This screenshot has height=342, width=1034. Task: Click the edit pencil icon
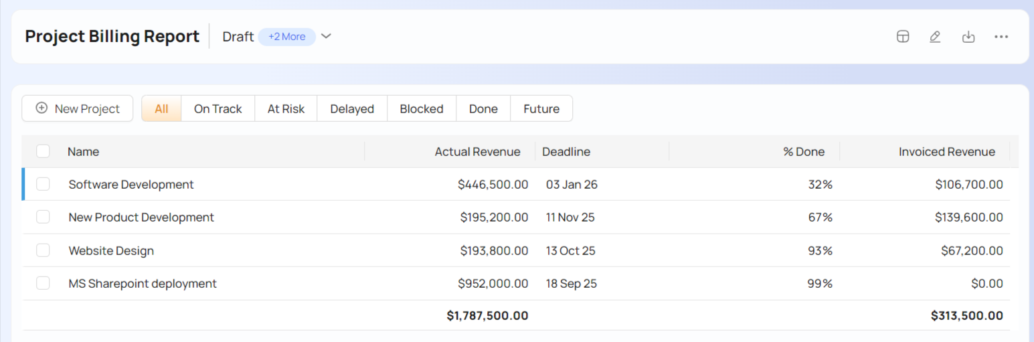[935, 37]
